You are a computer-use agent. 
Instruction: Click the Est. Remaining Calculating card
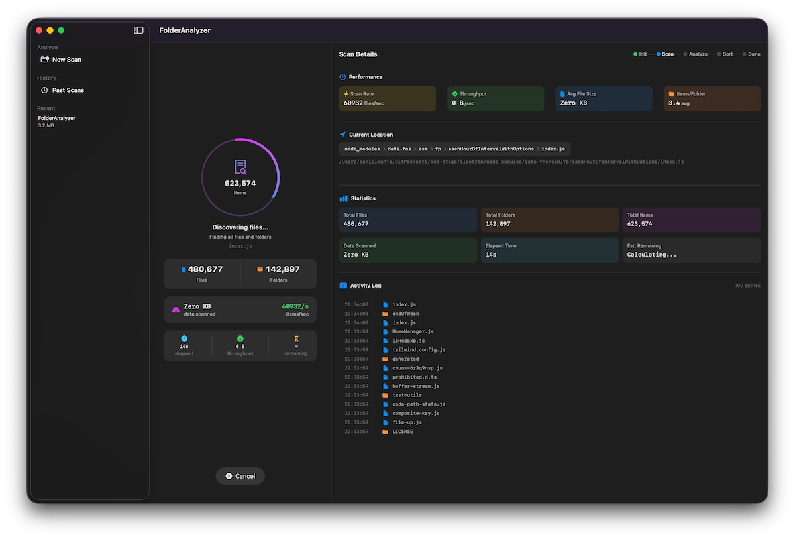click(x=691, y=250)
